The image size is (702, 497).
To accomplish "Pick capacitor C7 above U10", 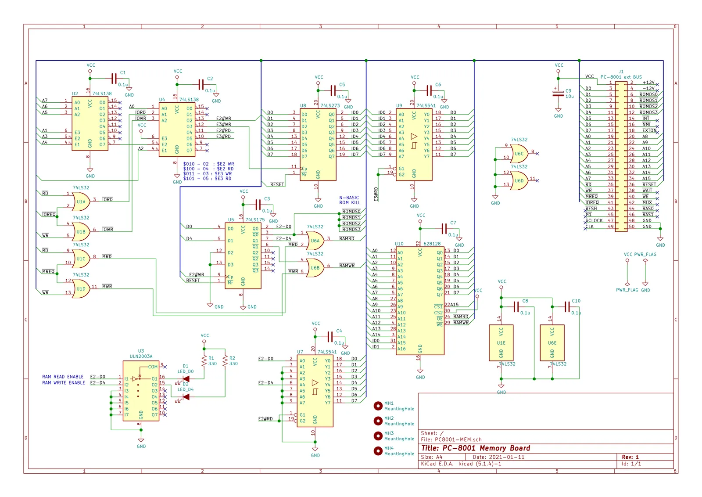I will click(444, 229).
